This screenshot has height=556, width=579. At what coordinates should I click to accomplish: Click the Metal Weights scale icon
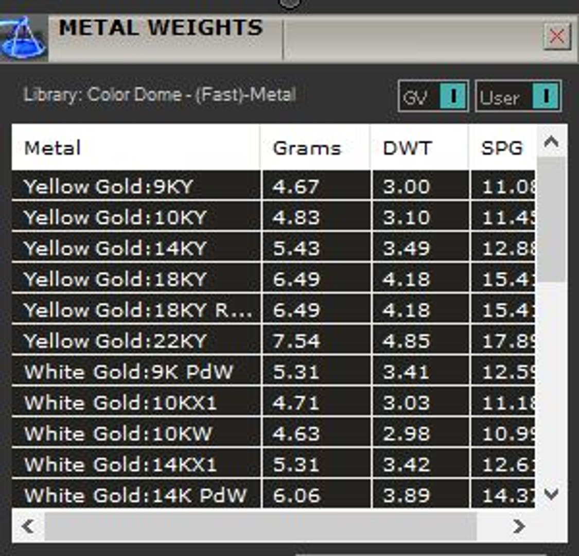23,39
